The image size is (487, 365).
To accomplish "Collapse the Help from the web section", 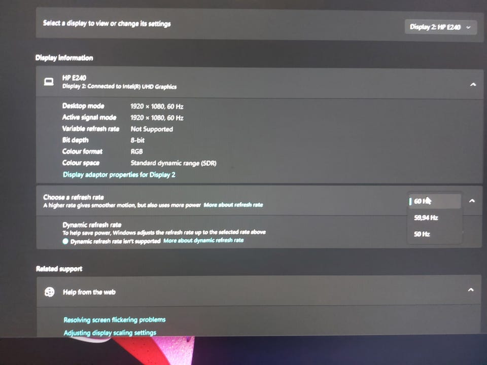I will point(471,289).
